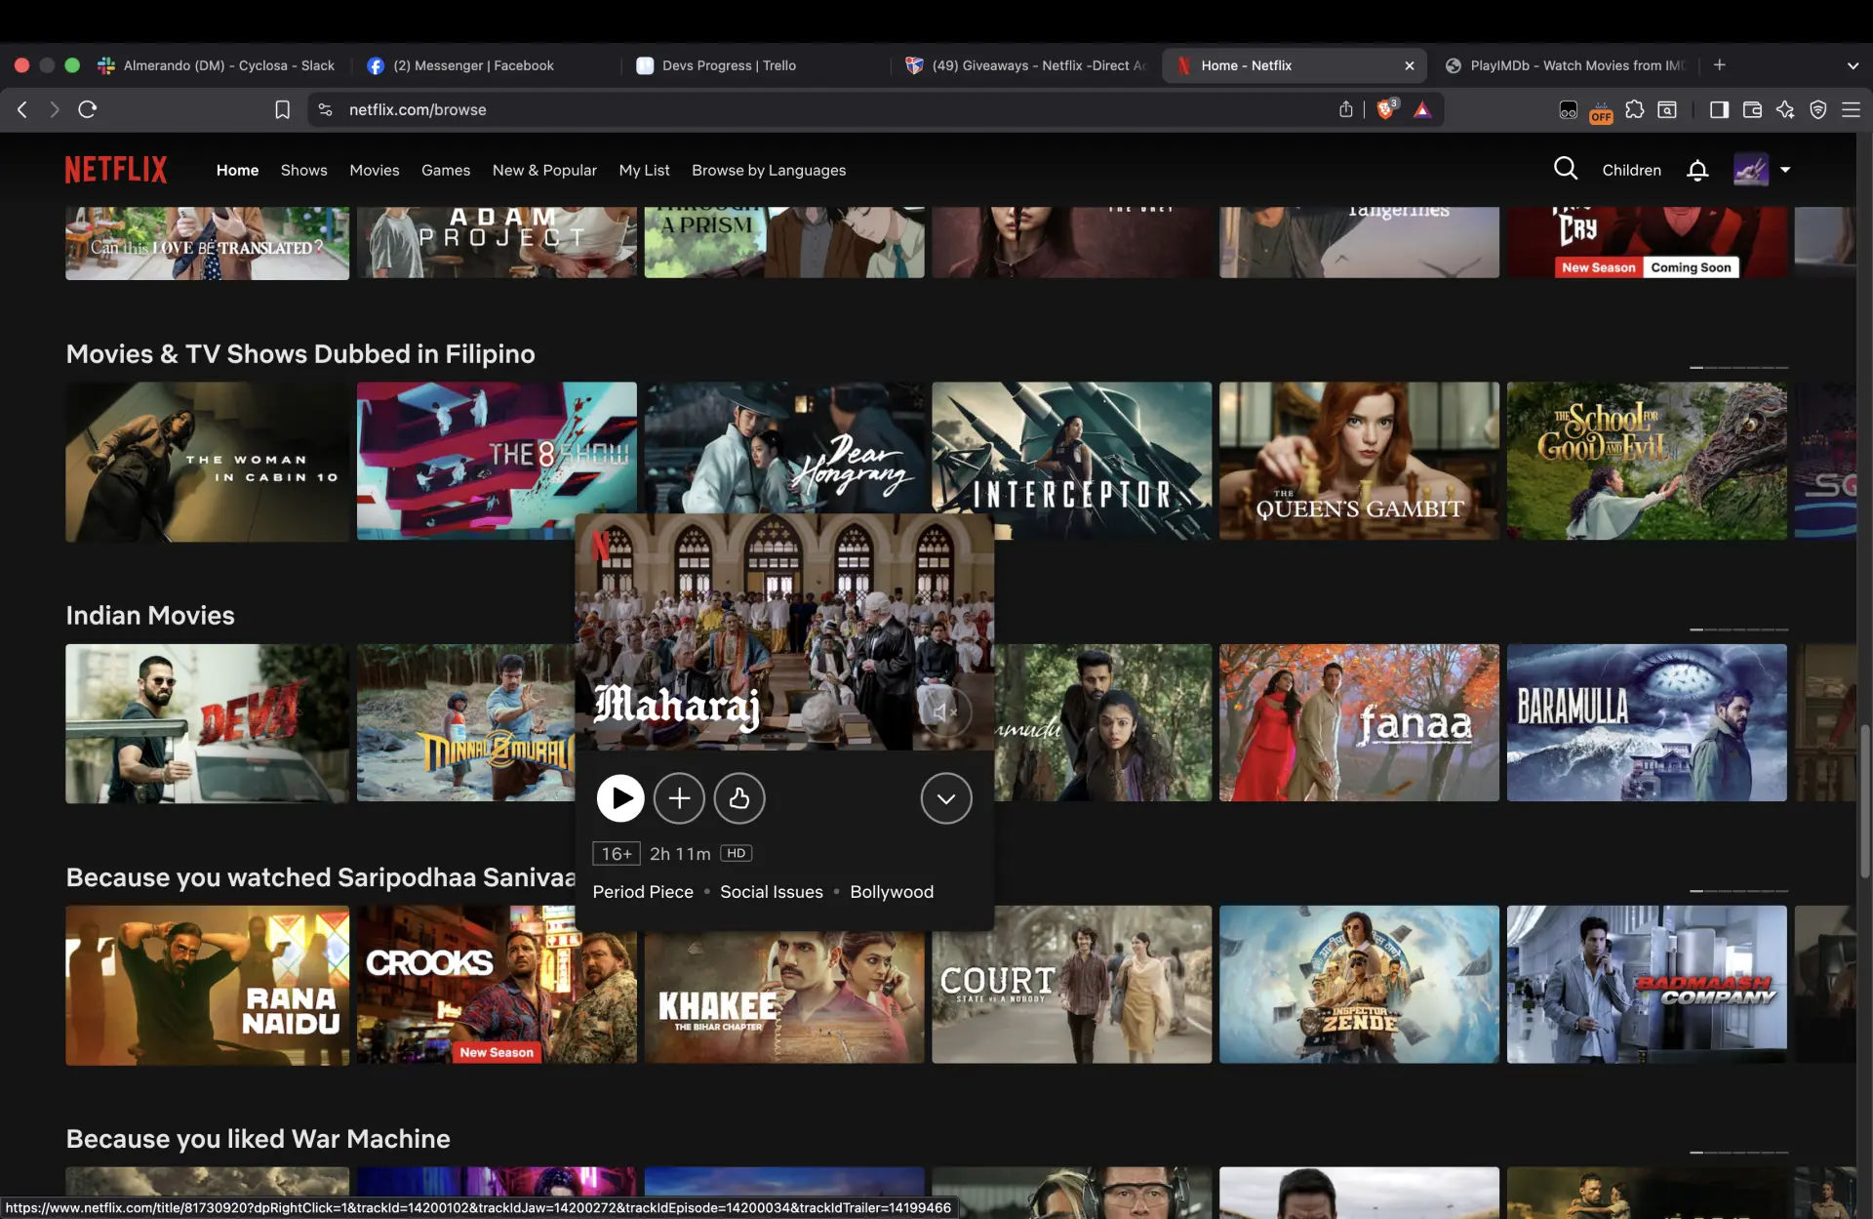Viewport: 1873px width, 1219px height.
Task: Click the Netflix logo
Action: [116, 170]
